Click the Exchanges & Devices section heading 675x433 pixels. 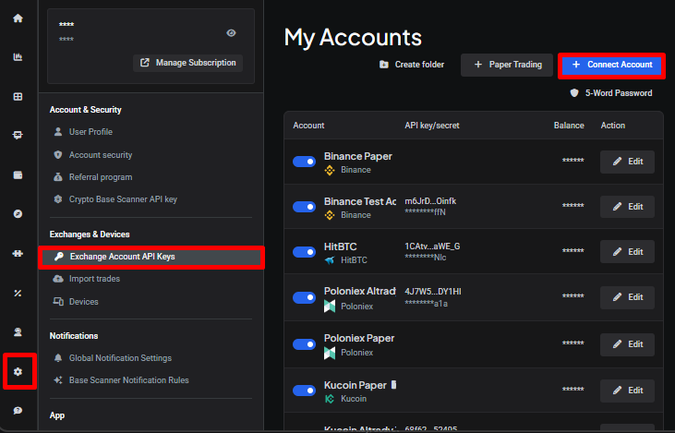[90, 235]
